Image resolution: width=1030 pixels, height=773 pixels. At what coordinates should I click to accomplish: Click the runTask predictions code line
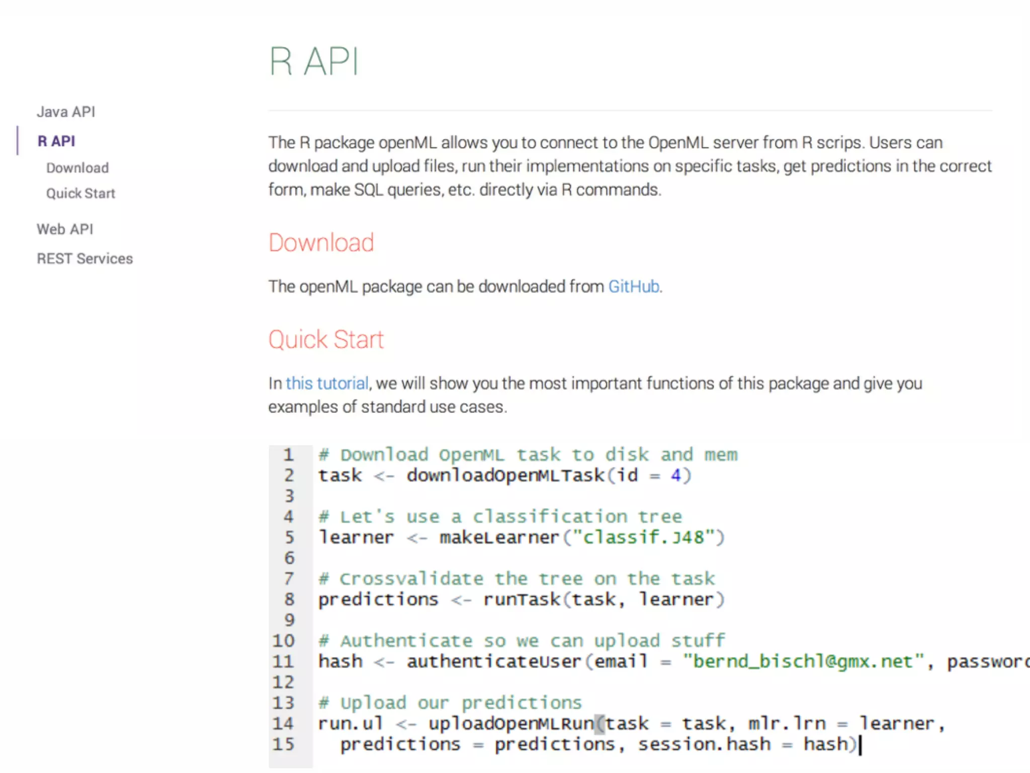521,599
